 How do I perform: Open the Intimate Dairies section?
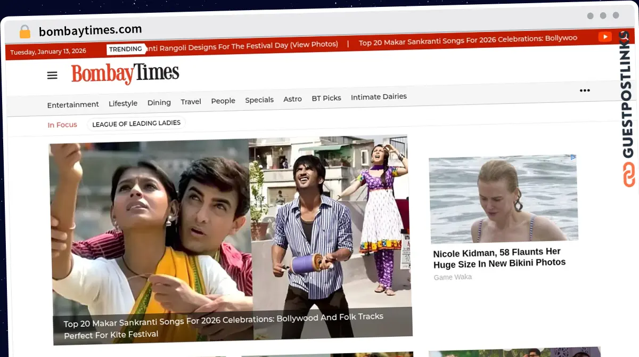point(379,96)
